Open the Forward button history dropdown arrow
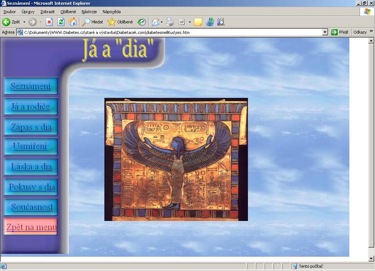The height and width of the screenshot is (271, 375). point(41,22)
